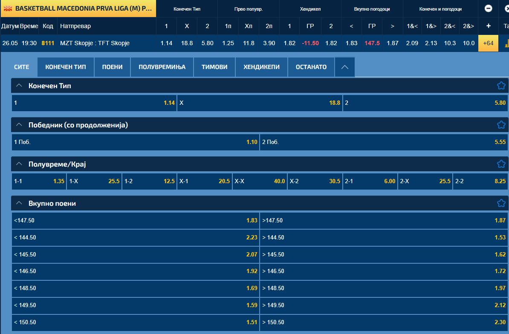The image size is (509, 334).
Task: Select over > 144.50 at 1.53
Action: (x=385, y=237)
